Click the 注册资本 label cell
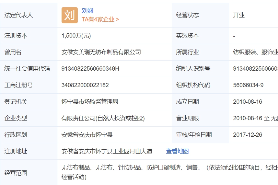Image resolution: width=278 pixels, height=185 pixels. point(29,36)
